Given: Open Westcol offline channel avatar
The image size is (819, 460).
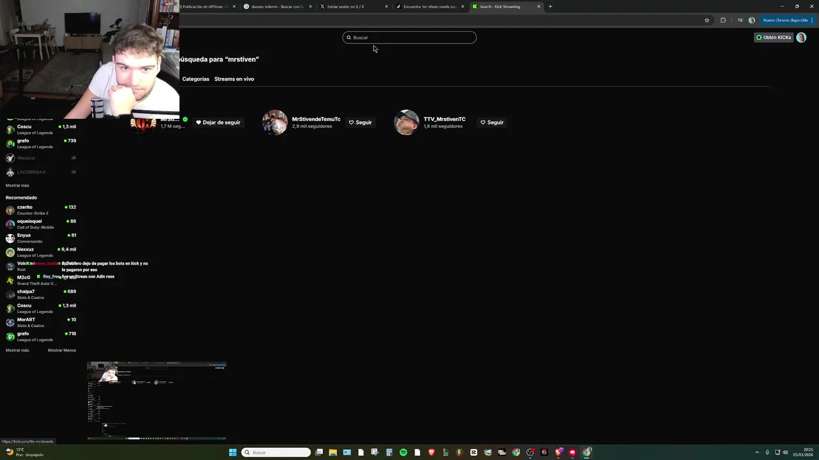Looking at the screenshot, I should (10, 158).
